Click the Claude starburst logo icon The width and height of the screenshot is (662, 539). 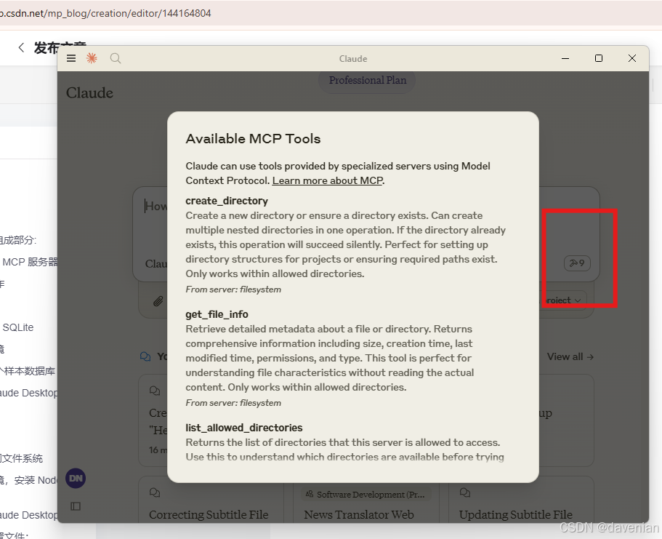point(92,58)
